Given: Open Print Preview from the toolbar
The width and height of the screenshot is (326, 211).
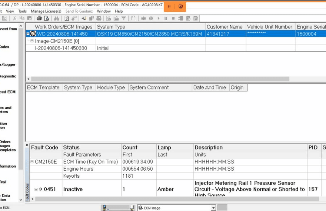Looking at the screenshot, I should (x=47, y=18).
